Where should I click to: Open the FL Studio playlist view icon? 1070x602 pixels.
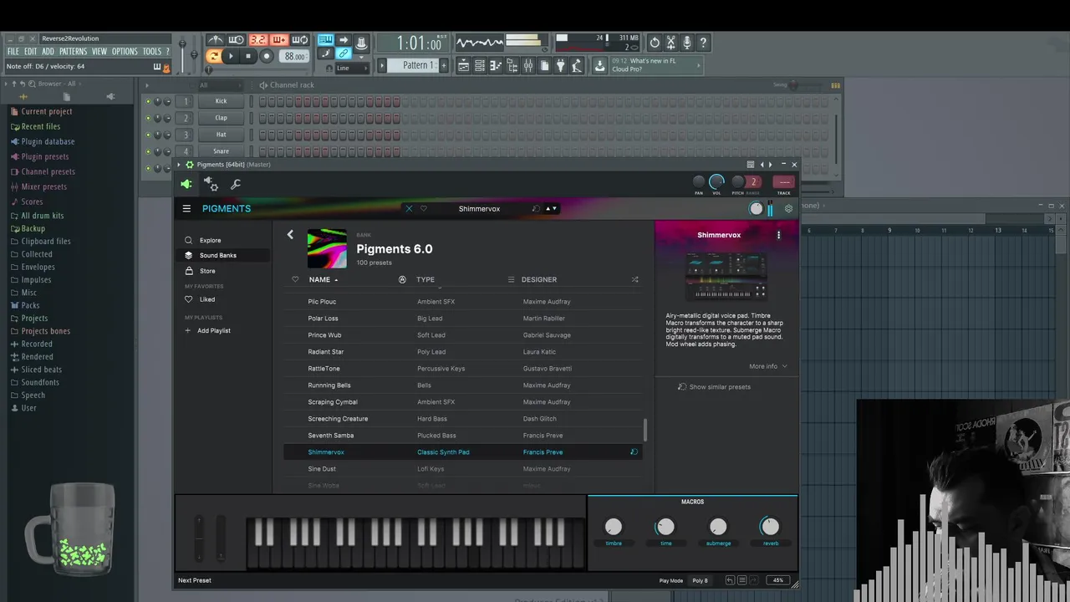click(463, 65)
